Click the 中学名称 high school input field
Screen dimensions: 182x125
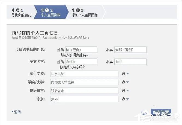point(84,74)
